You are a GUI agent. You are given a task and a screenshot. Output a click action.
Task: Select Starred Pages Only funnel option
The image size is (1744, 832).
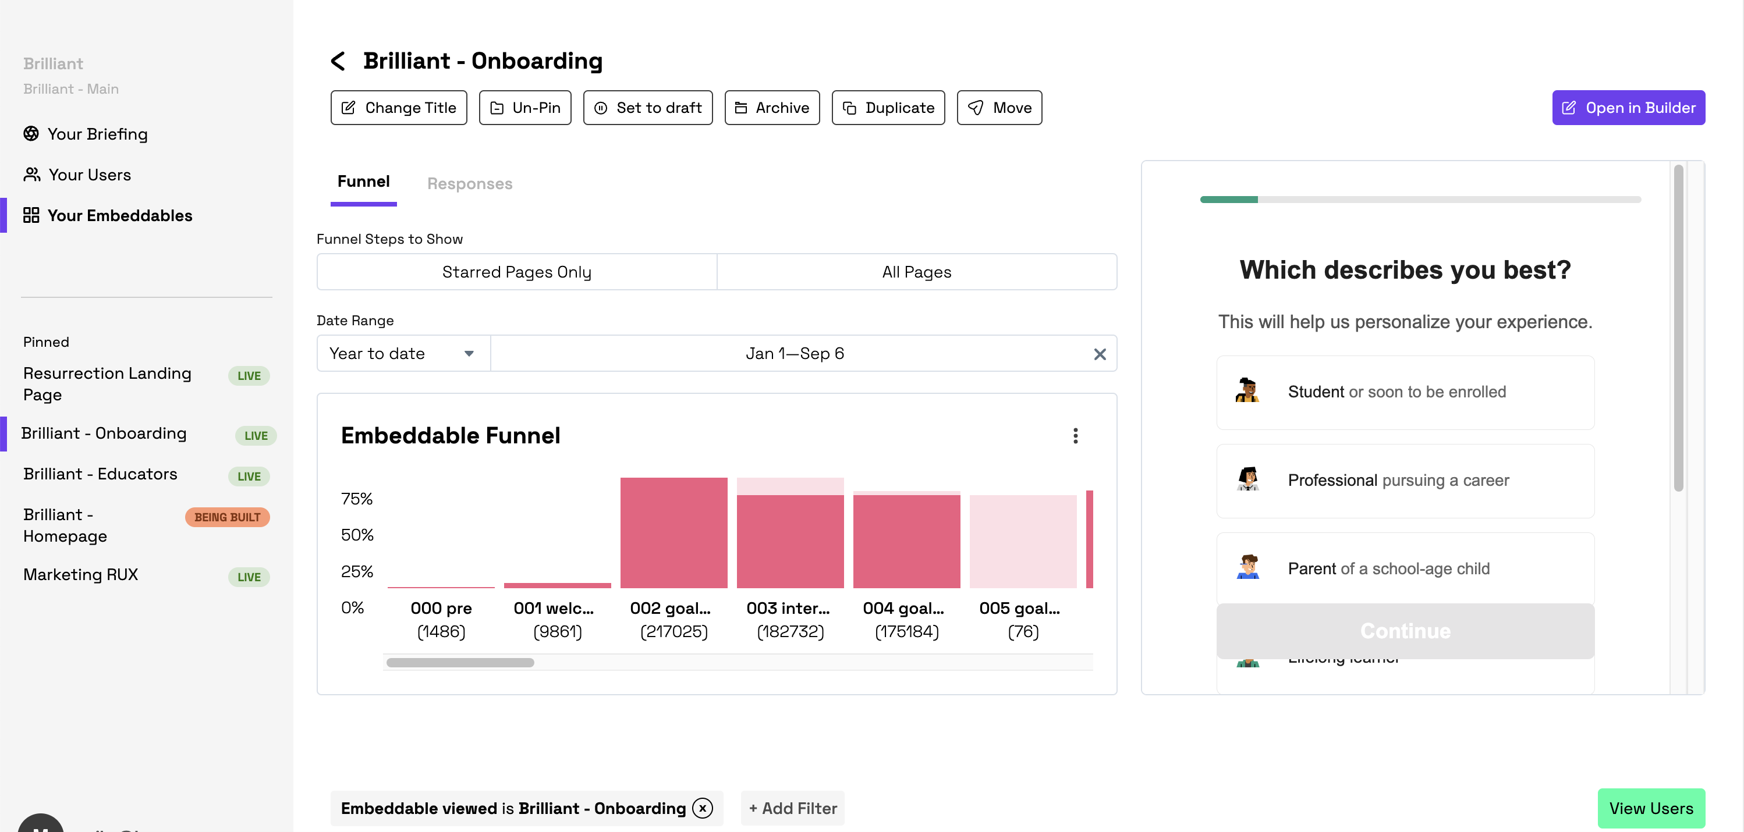[516, 272]
